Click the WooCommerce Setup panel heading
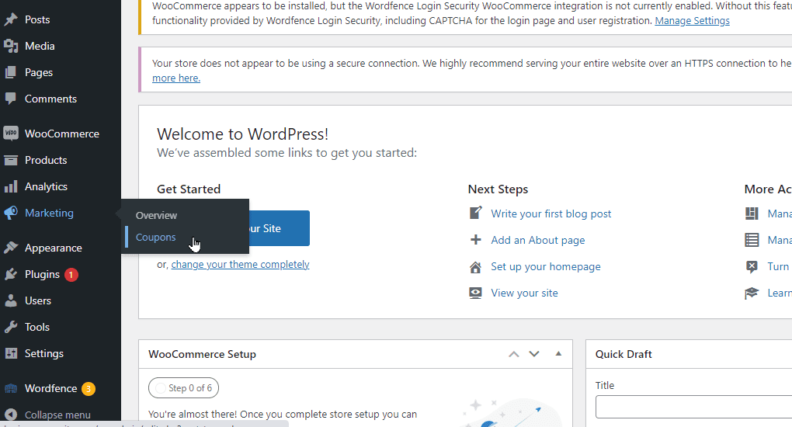Screen dimensions: 792x427 click(202, 354)
